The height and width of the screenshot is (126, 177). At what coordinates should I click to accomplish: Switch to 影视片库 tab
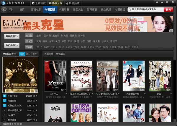[x=56, y=3]
